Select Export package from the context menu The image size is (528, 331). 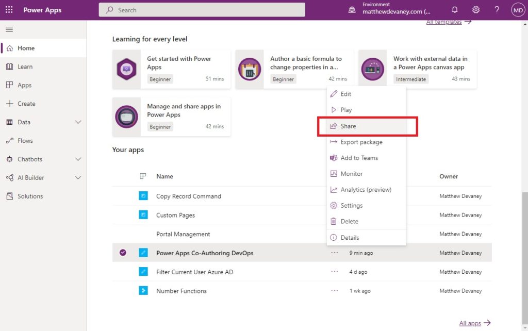click(x=362, y=141)
